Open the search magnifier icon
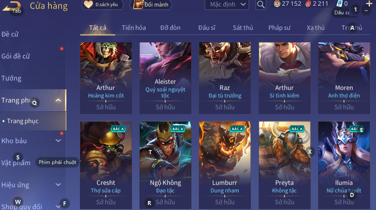The width and height of the screenshot is (376, 210). pos(261,4)
